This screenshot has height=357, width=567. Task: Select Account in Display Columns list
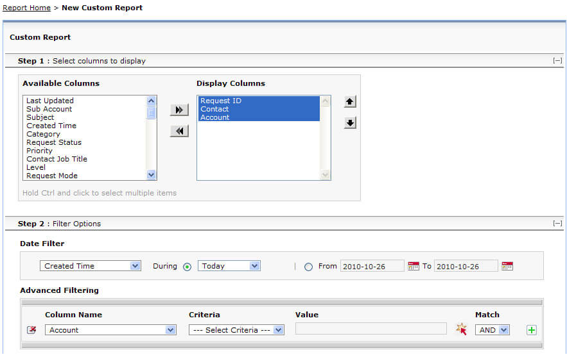(259, 117)
